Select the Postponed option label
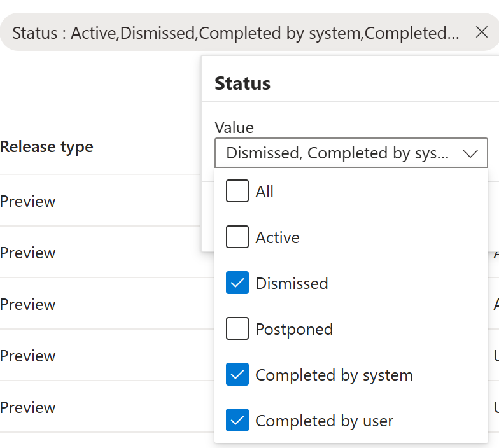The width and height of the screenshot is (499, 448). point(294,329)
